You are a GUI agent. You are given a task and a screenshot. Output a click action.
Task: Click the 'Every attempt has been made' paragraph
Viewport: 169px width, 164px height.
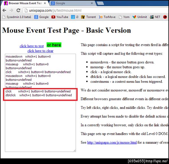point(124,116)
